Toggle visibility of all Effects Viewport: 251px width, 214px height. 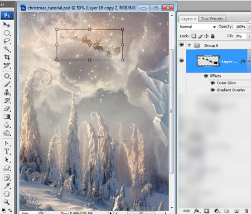pyautogui.click(x=206, y=76)
